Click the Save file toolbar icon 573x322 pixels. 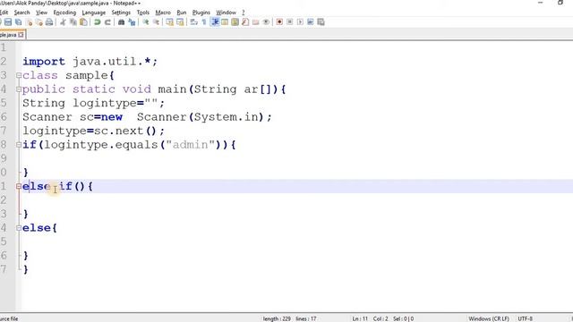pyautogui.click(x=8, y=22)
